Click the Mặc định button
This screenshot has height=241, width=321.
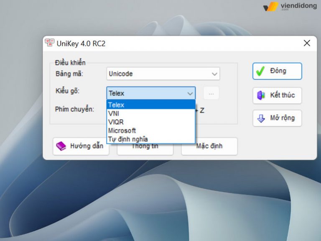pyautogui.click(x=209, y=146)
